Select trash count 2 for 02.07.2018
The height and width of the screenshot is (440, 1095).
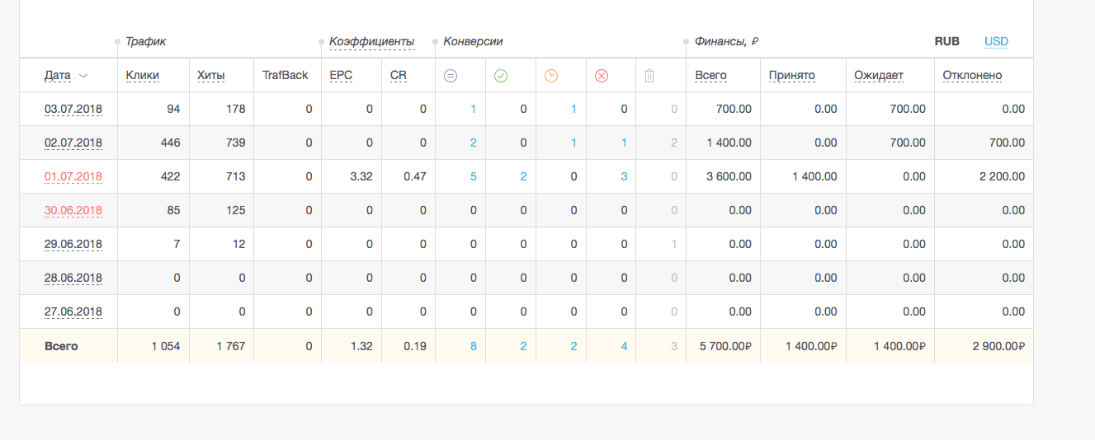[x=674, y=143]
